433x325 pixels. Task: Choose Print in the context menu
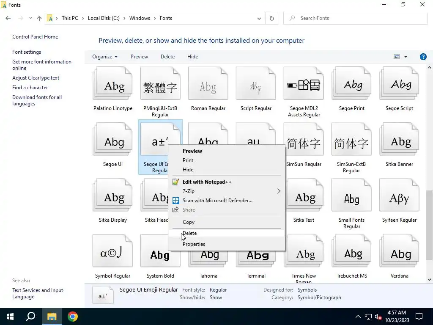[227, 160]
